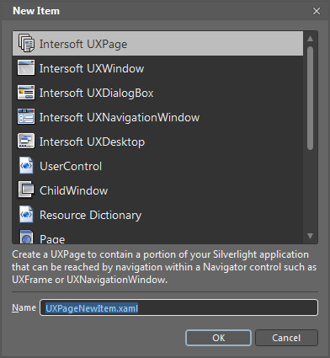This screenshot has width=330, height=358.
Task: Choose the UserControl text label
Action: [x=71, y=166]
